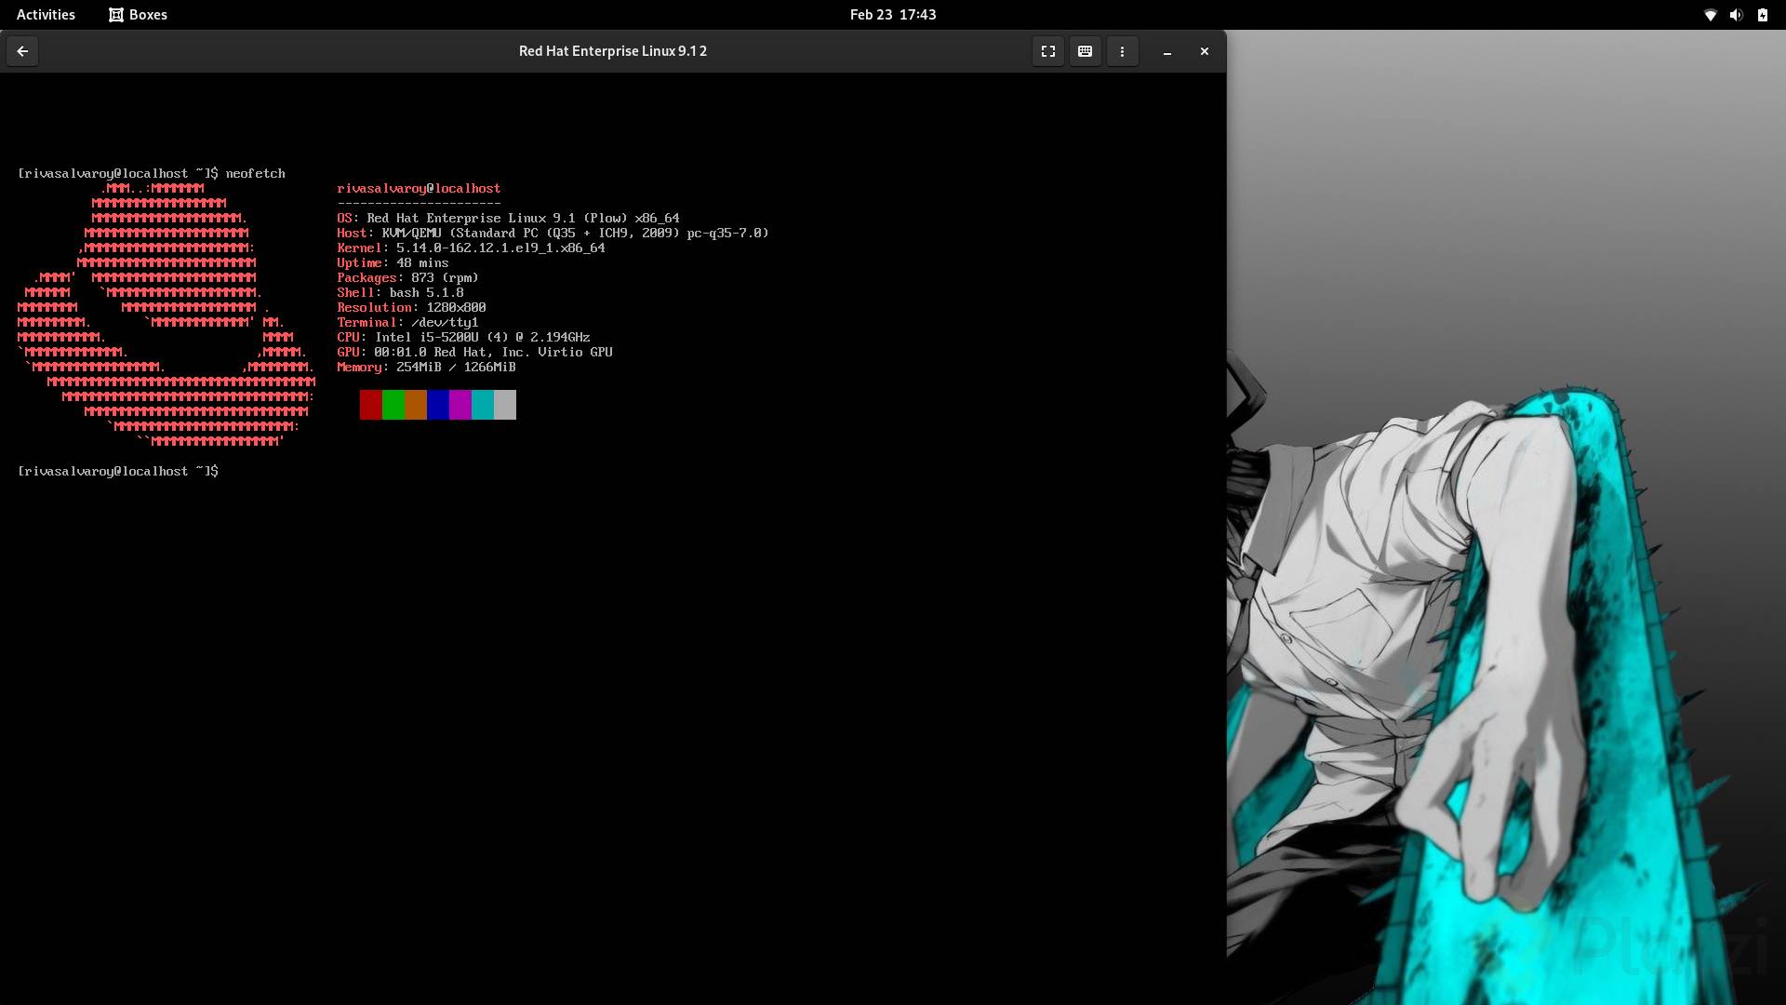Click the Wi-Fi icon in the system tray

tap(1711, 15)
